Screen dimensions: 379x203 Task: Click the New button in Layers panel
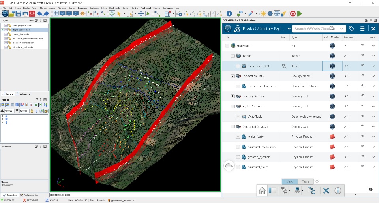click(x=31, y=20)
